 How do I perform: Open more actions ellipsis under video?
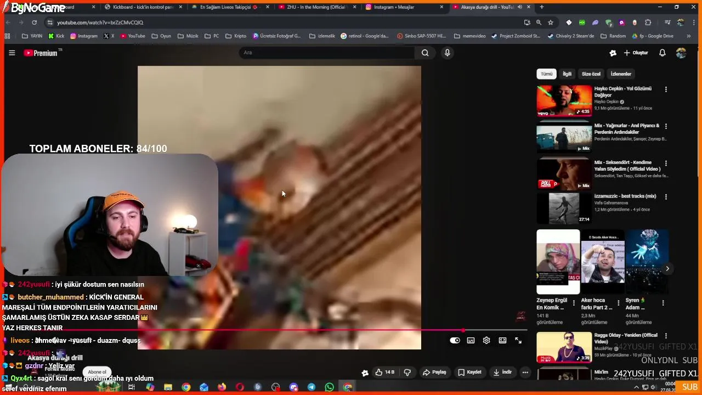[x=525, y=372]
